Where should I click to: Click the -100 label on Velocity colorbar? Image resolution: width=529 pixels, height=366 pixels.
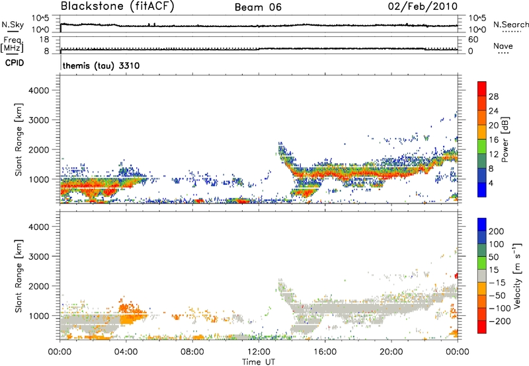(500, 309)
